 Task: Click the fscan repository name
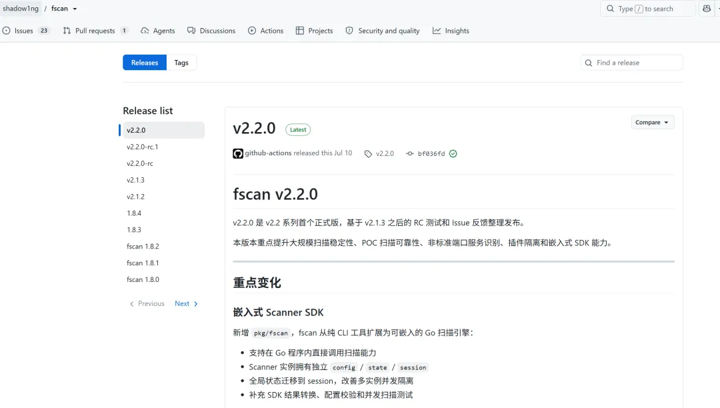pos(59,9)
